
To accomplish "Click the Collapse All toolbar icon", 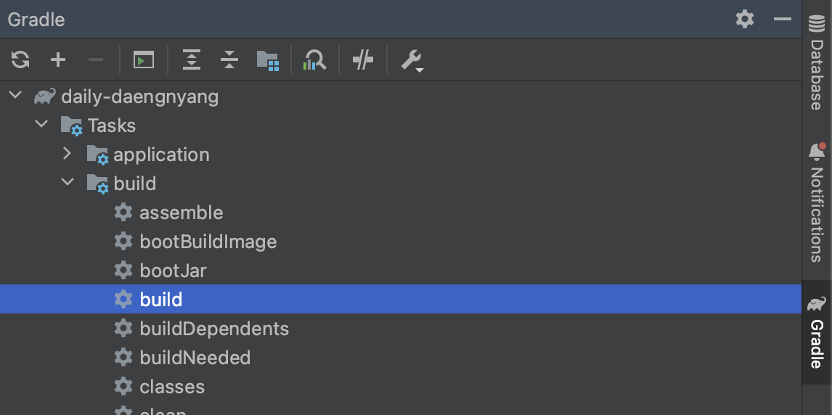I will pyautogui.click(x=229, y=59).
